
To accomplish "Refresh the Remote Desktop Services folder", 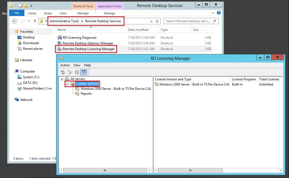I will [x=157, y=21].
